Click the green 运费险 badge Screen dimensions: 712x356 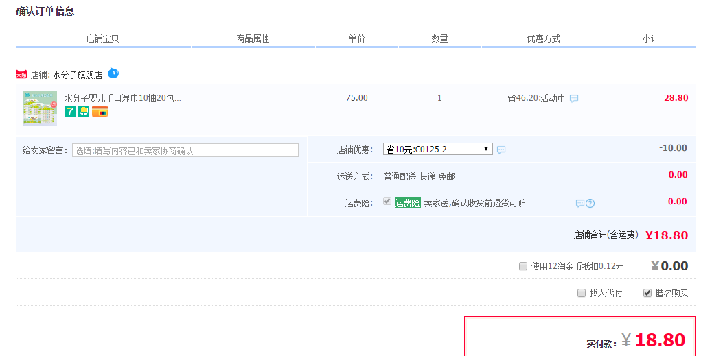[x=407, y=203]
